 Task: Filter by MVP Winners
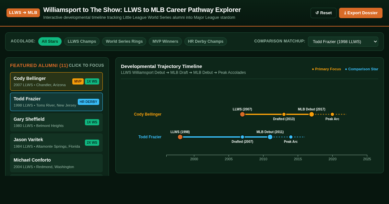coord(165,41)
